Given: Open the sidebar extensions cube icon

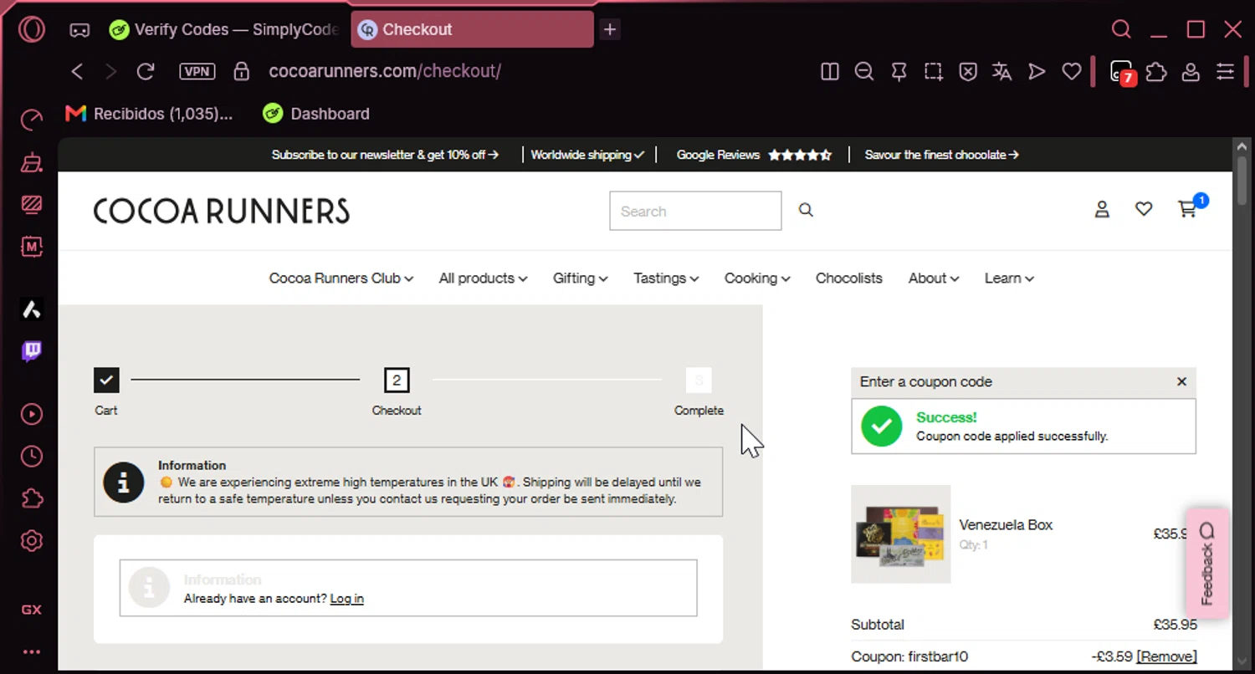Looking at the screenshot, I should (32, 499).
